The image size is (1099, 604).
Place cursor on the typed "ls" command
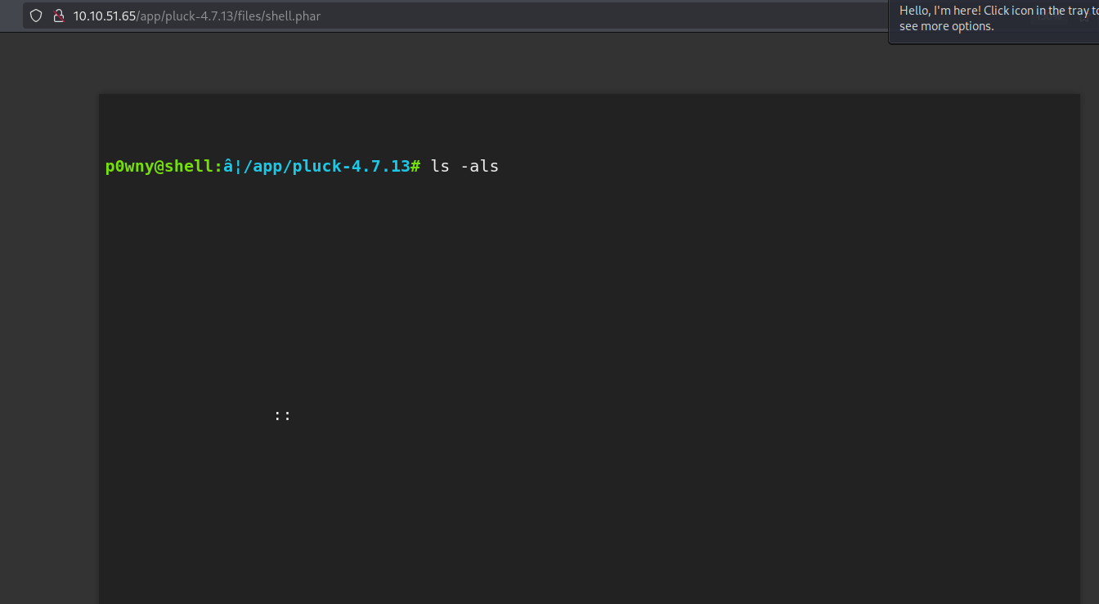[440, 166]
